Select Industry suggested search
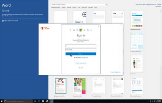Viewport: 162px width, 103px height. coord(74,8)
